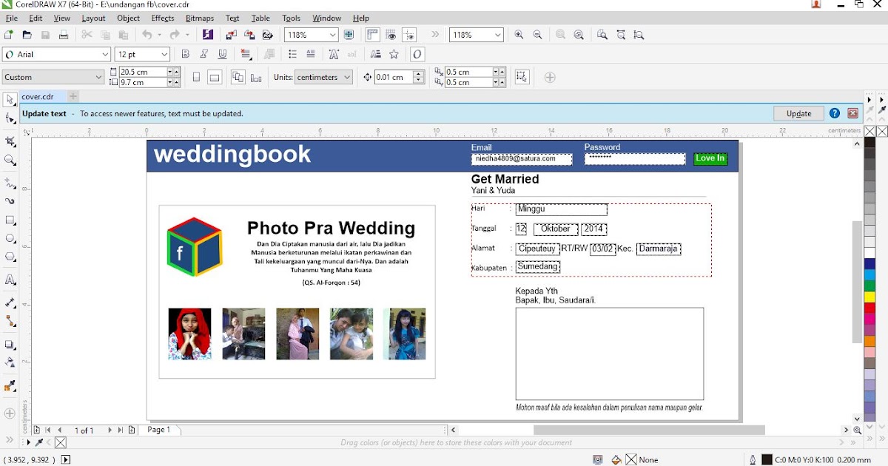Image resolution: width=888 pixels, height=466 pixels.
Task: Click the bullet list icon
Action: tap(292, 54)
